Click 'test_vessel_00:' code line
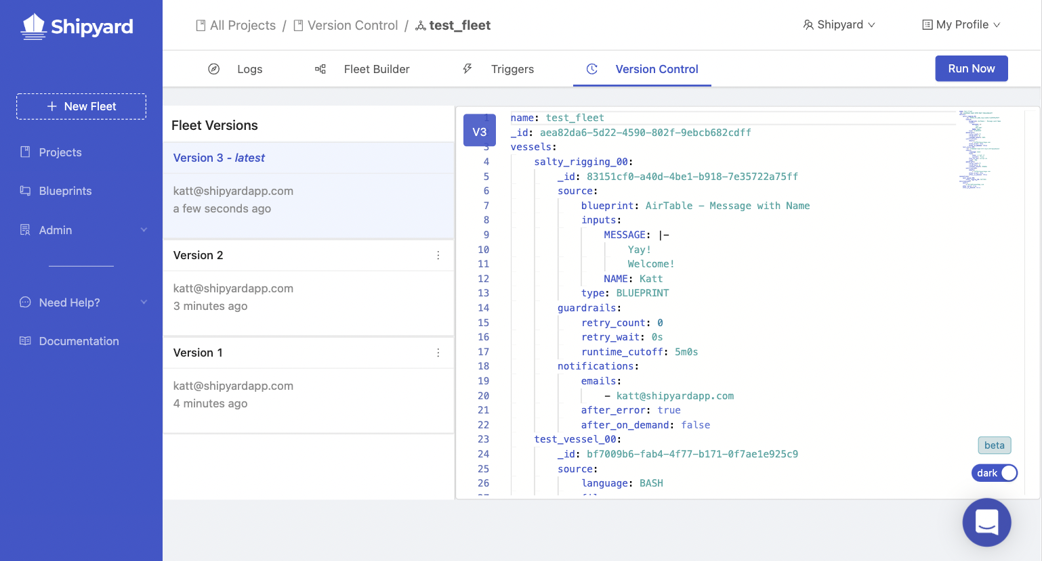Viewport: 1042px width, 561px height. click(578, 439)
